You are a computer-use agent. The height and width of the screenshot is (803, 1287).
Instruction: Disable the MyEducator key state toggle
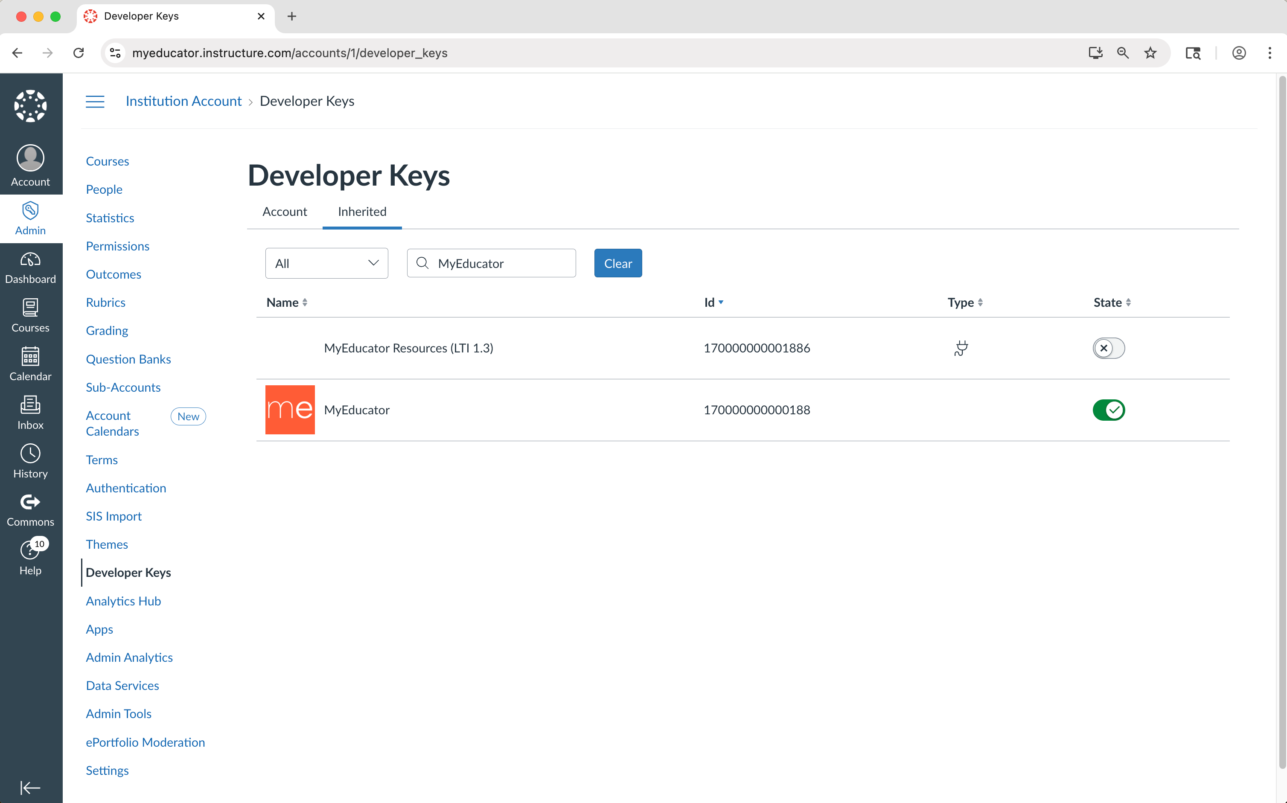tap(1109, 410)
